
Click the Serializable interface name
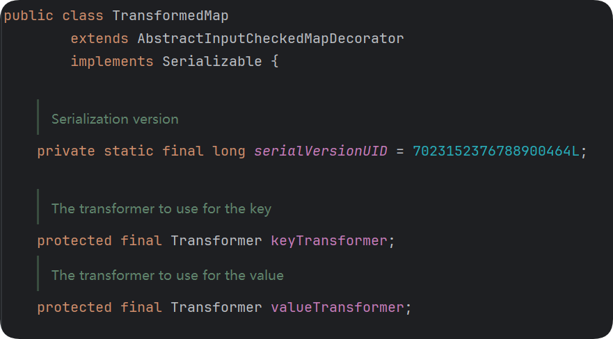click(x=212, y=62)
